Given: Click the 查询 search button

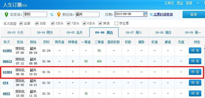Looking at the screenshot, I should [x=194, y=14].
